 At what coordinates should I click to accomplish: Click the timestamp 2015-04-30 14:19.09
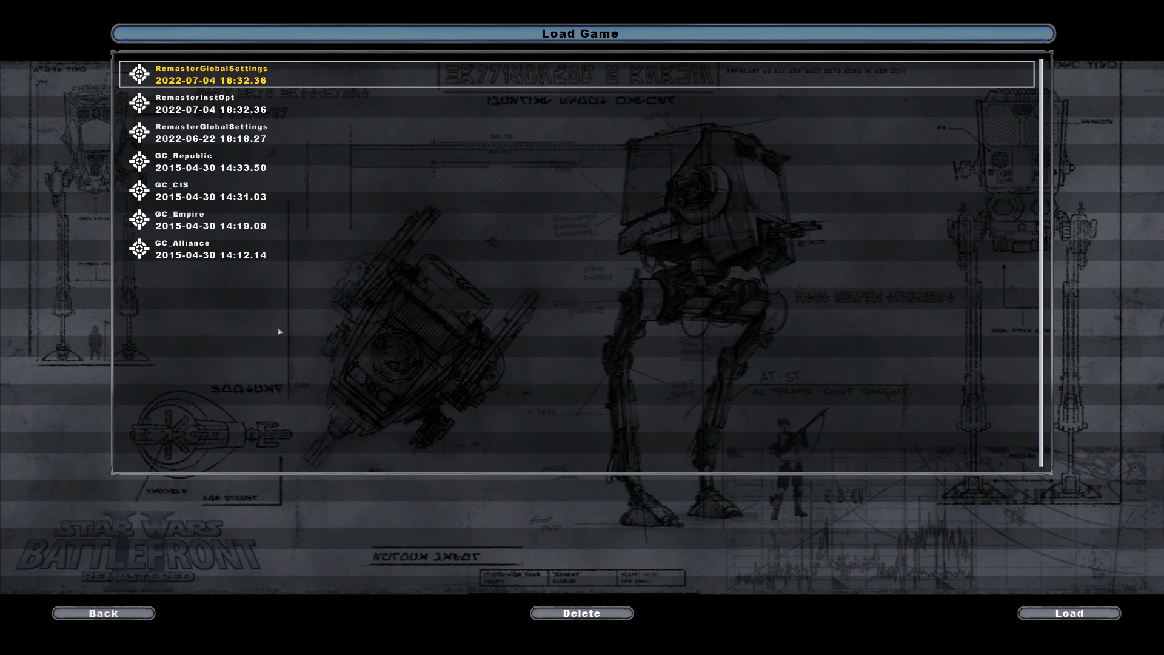(211, 226)
